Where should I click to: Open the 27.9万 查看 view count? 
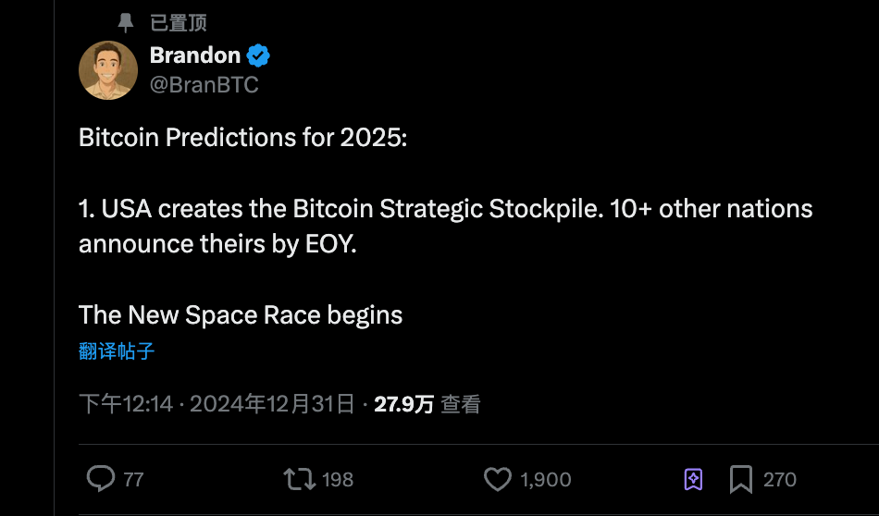[x=427, y=404]
